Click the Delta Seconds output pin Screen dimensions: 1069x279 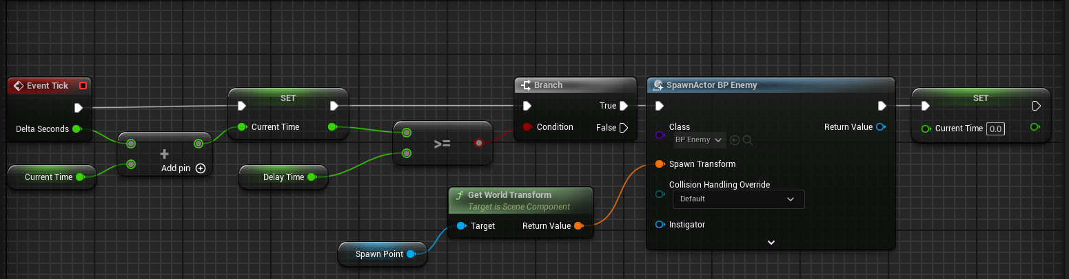[x=77, y=129]
